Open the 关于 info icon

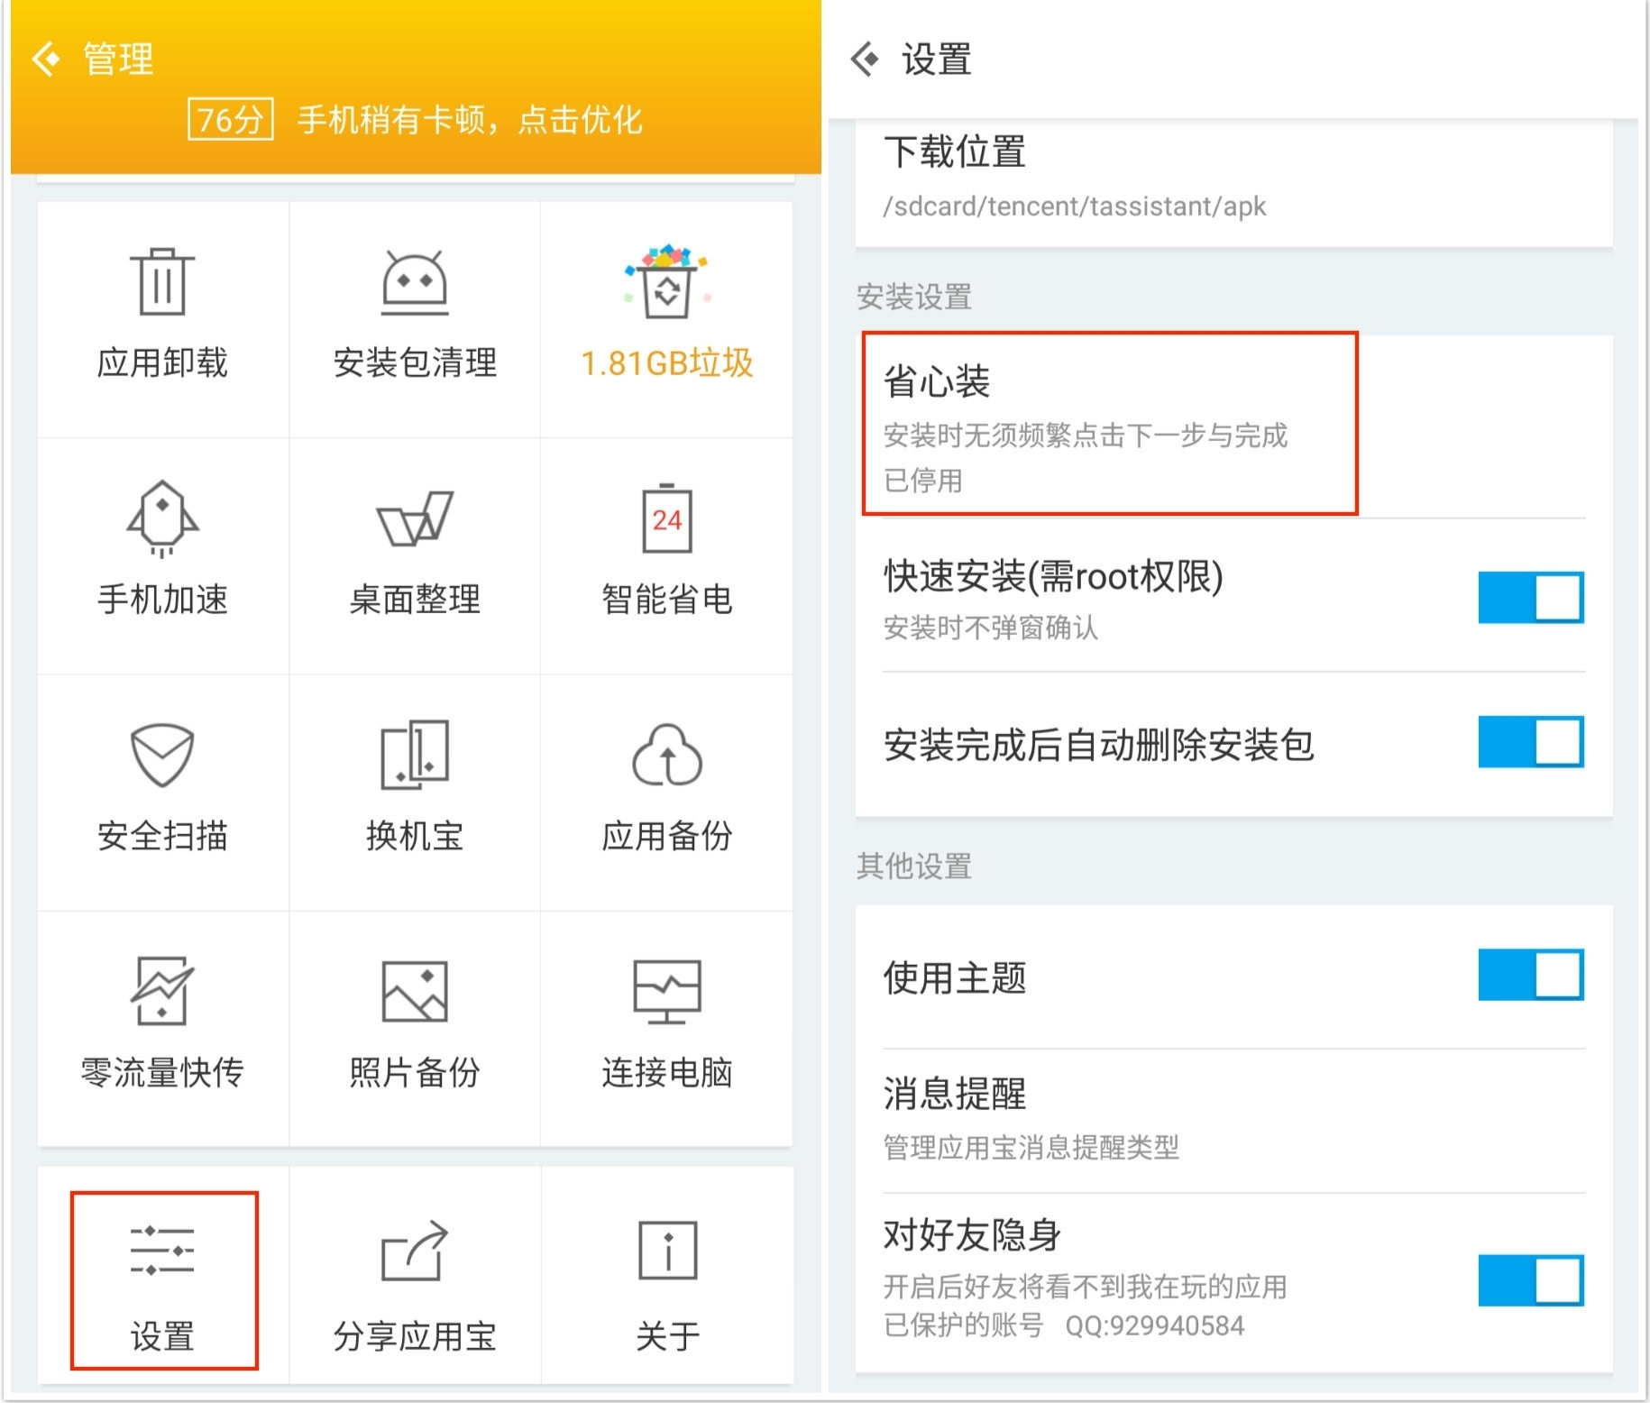pos(667,1250)
